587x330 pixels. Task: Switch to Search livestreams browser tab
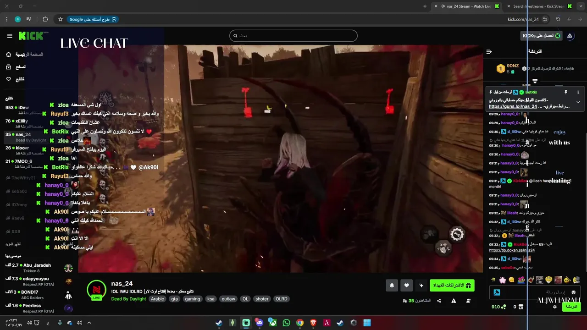pos(540,6)
